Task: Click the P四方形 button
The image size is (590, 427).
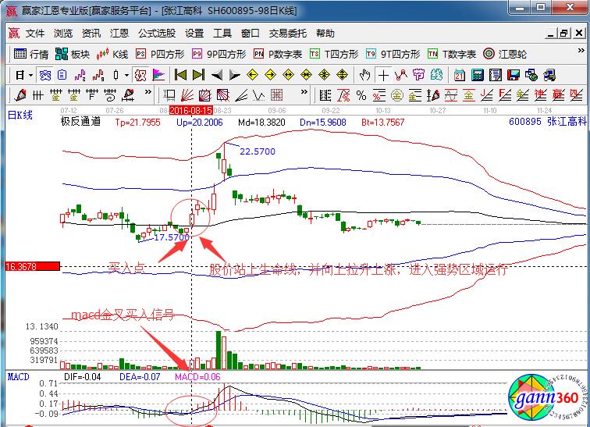Action: pos(160,54)
